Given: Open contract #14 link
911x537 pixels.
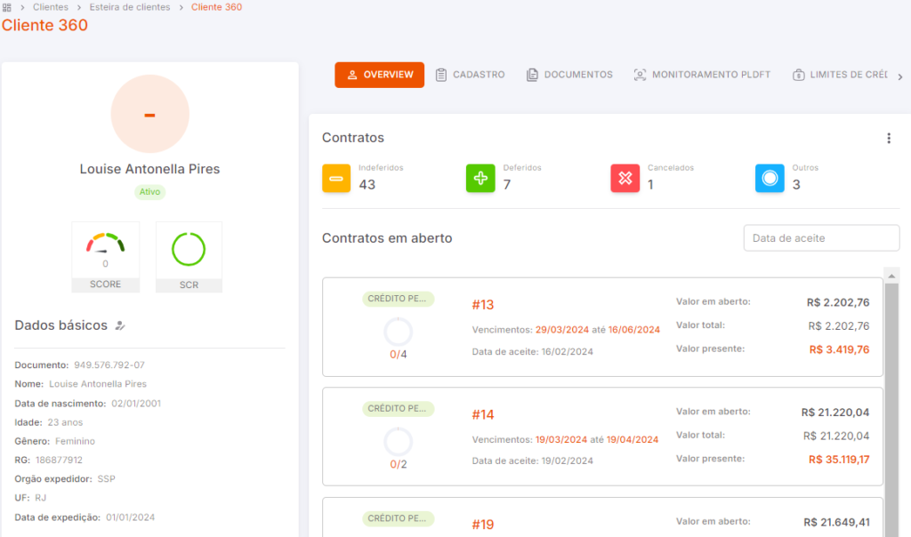Looking at the screenshot, I should 483,414.
